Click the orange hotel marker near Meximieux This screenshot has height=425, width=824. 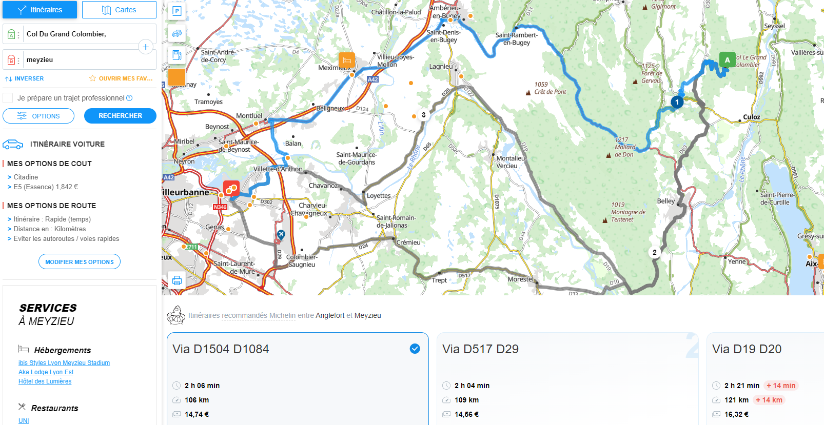[x=347, y=60]
